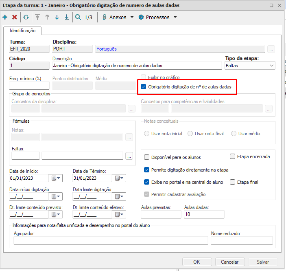This screenshot has height=271, width=286.
Task: Click the magnifying glass search icon
Action: pyautogui.click(x=78, y=18)
